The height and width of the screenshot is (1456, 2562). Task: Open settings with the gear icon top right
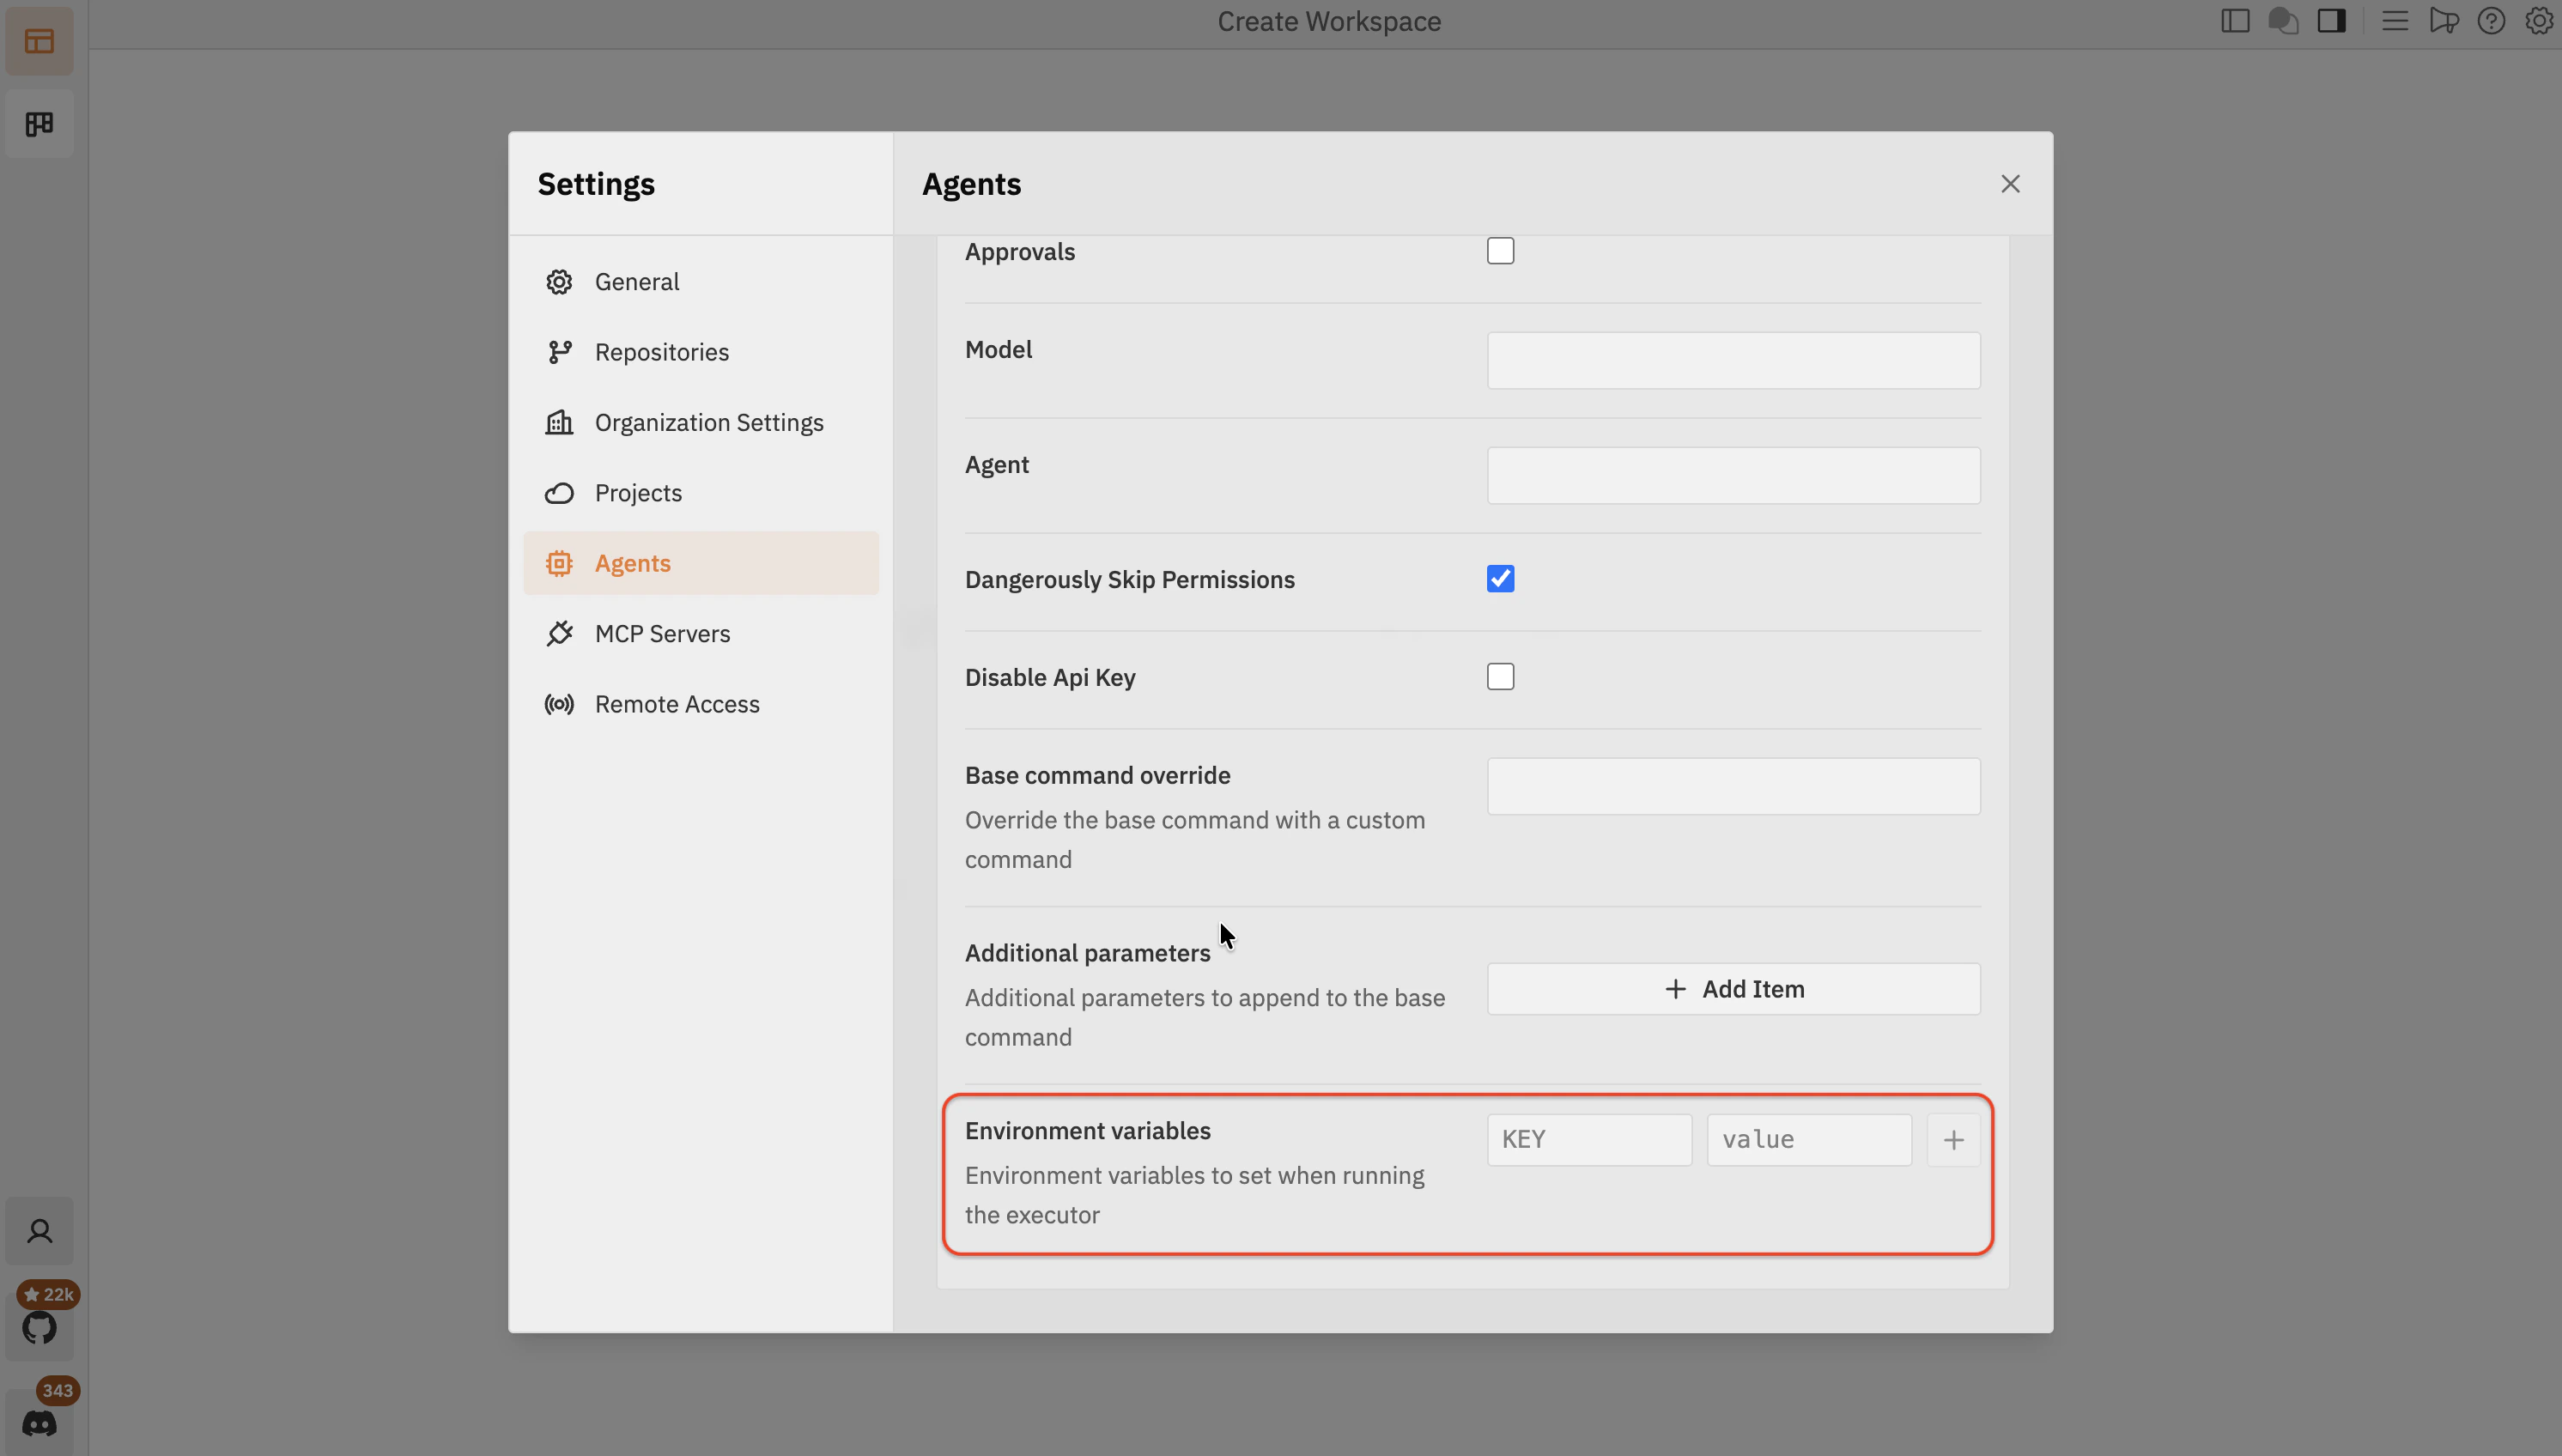point(2539,20)
